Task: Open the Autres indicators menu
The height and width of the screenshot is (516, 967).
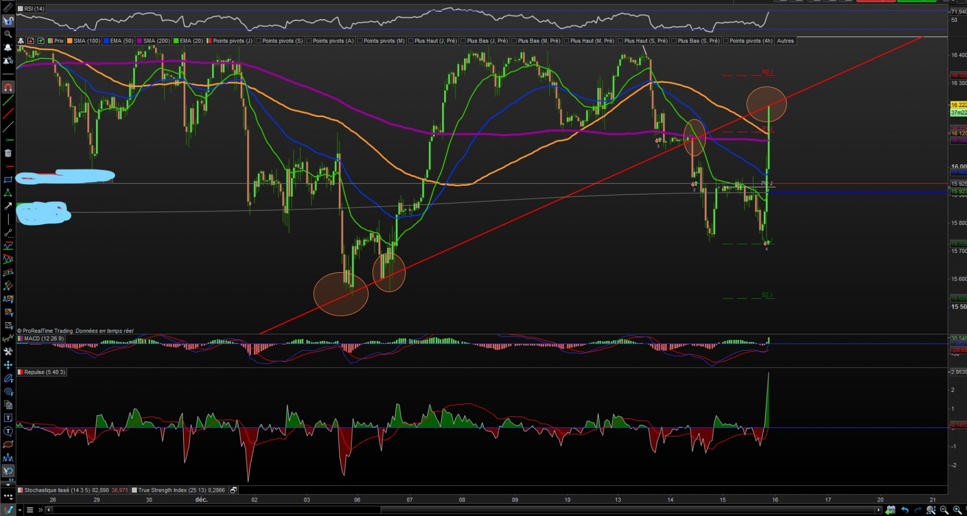Action: (785, 41)
